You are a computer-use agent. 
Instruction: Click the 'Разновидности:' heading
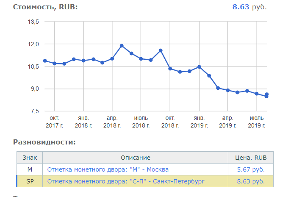44,142
